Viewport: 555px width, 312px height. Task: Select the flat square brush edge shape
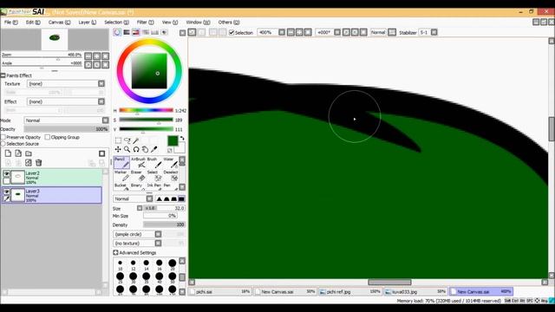point(181,198)
